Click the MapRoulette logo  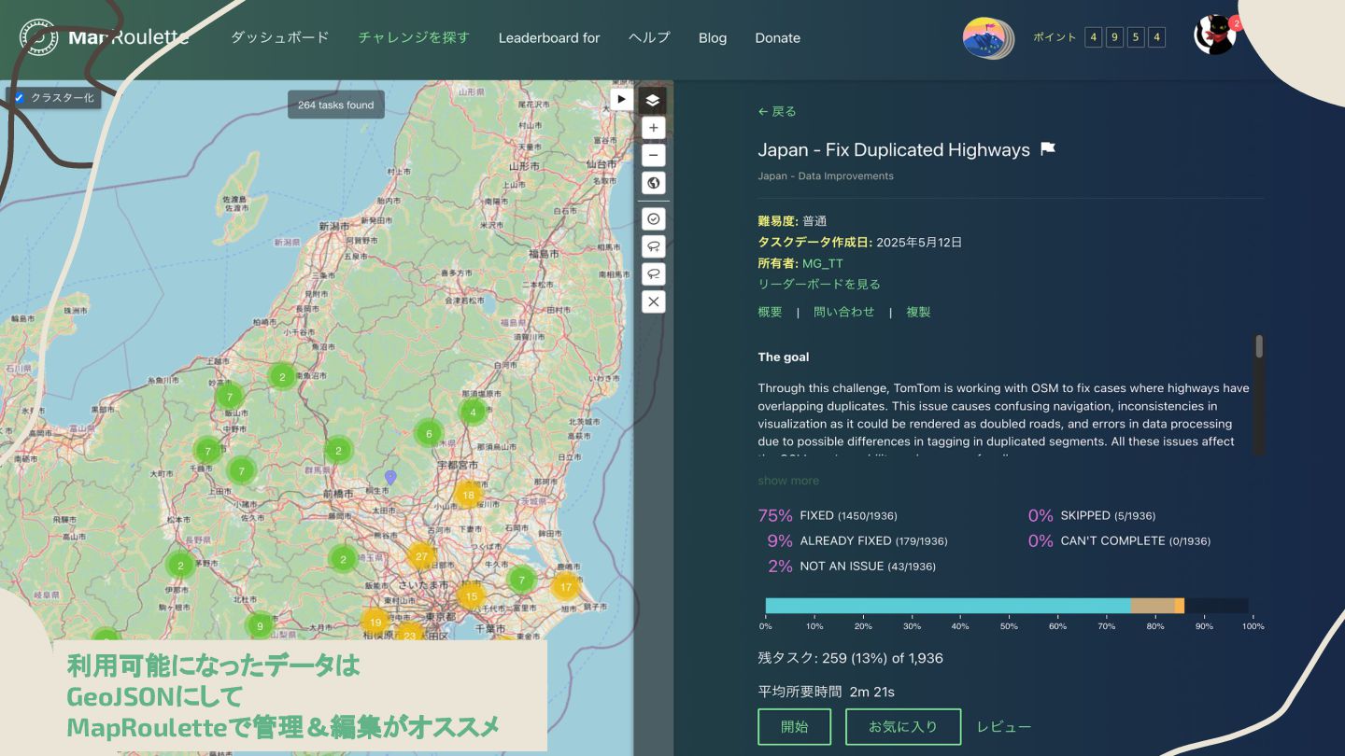click(105, 37)
